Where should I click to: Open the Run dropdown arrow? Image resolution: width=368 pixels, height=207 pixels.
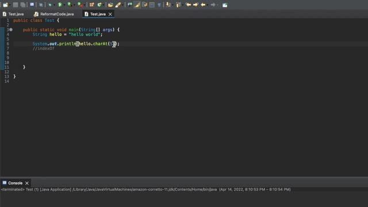[x=64, y=5]
